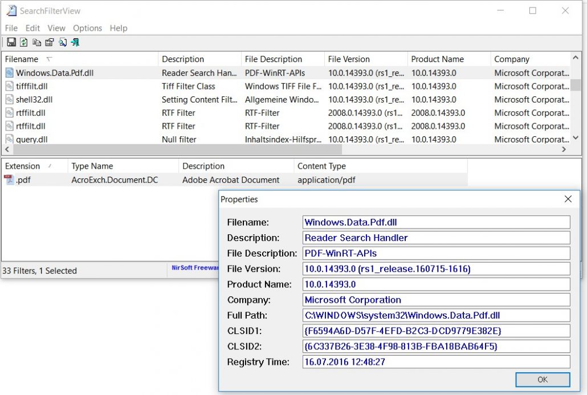Click the Exit door toolbar icon
The width and height of the screenshot is (587, 395).
(x=75, y=42)
